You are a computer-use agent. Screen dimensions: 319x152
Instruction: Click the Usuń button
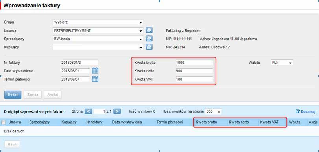point(12,144)
